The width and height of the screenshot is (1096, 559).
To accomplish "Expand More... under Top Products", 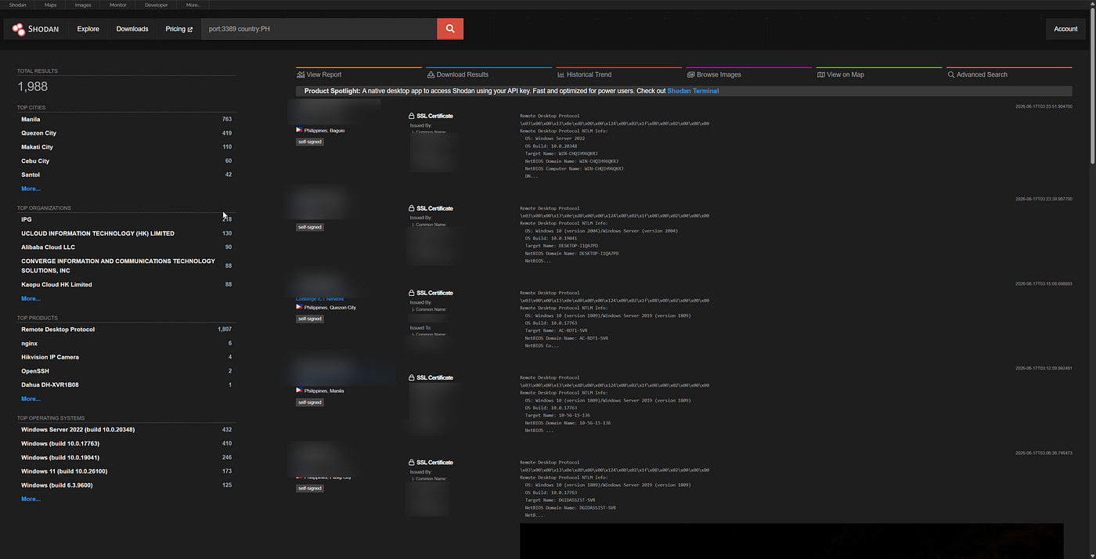I will (x=31, y=399).
